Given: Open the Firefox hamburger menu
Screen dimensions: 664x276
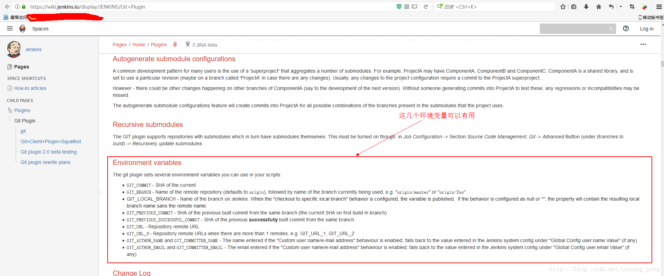Looking at the screenshot, I should [659, 7].
